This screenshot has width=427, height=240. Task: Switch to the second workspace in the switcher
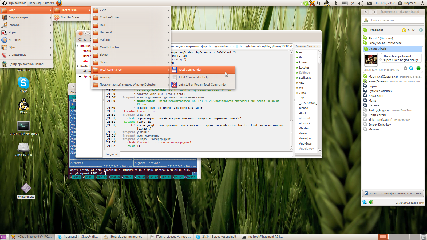tap(394, 237)
